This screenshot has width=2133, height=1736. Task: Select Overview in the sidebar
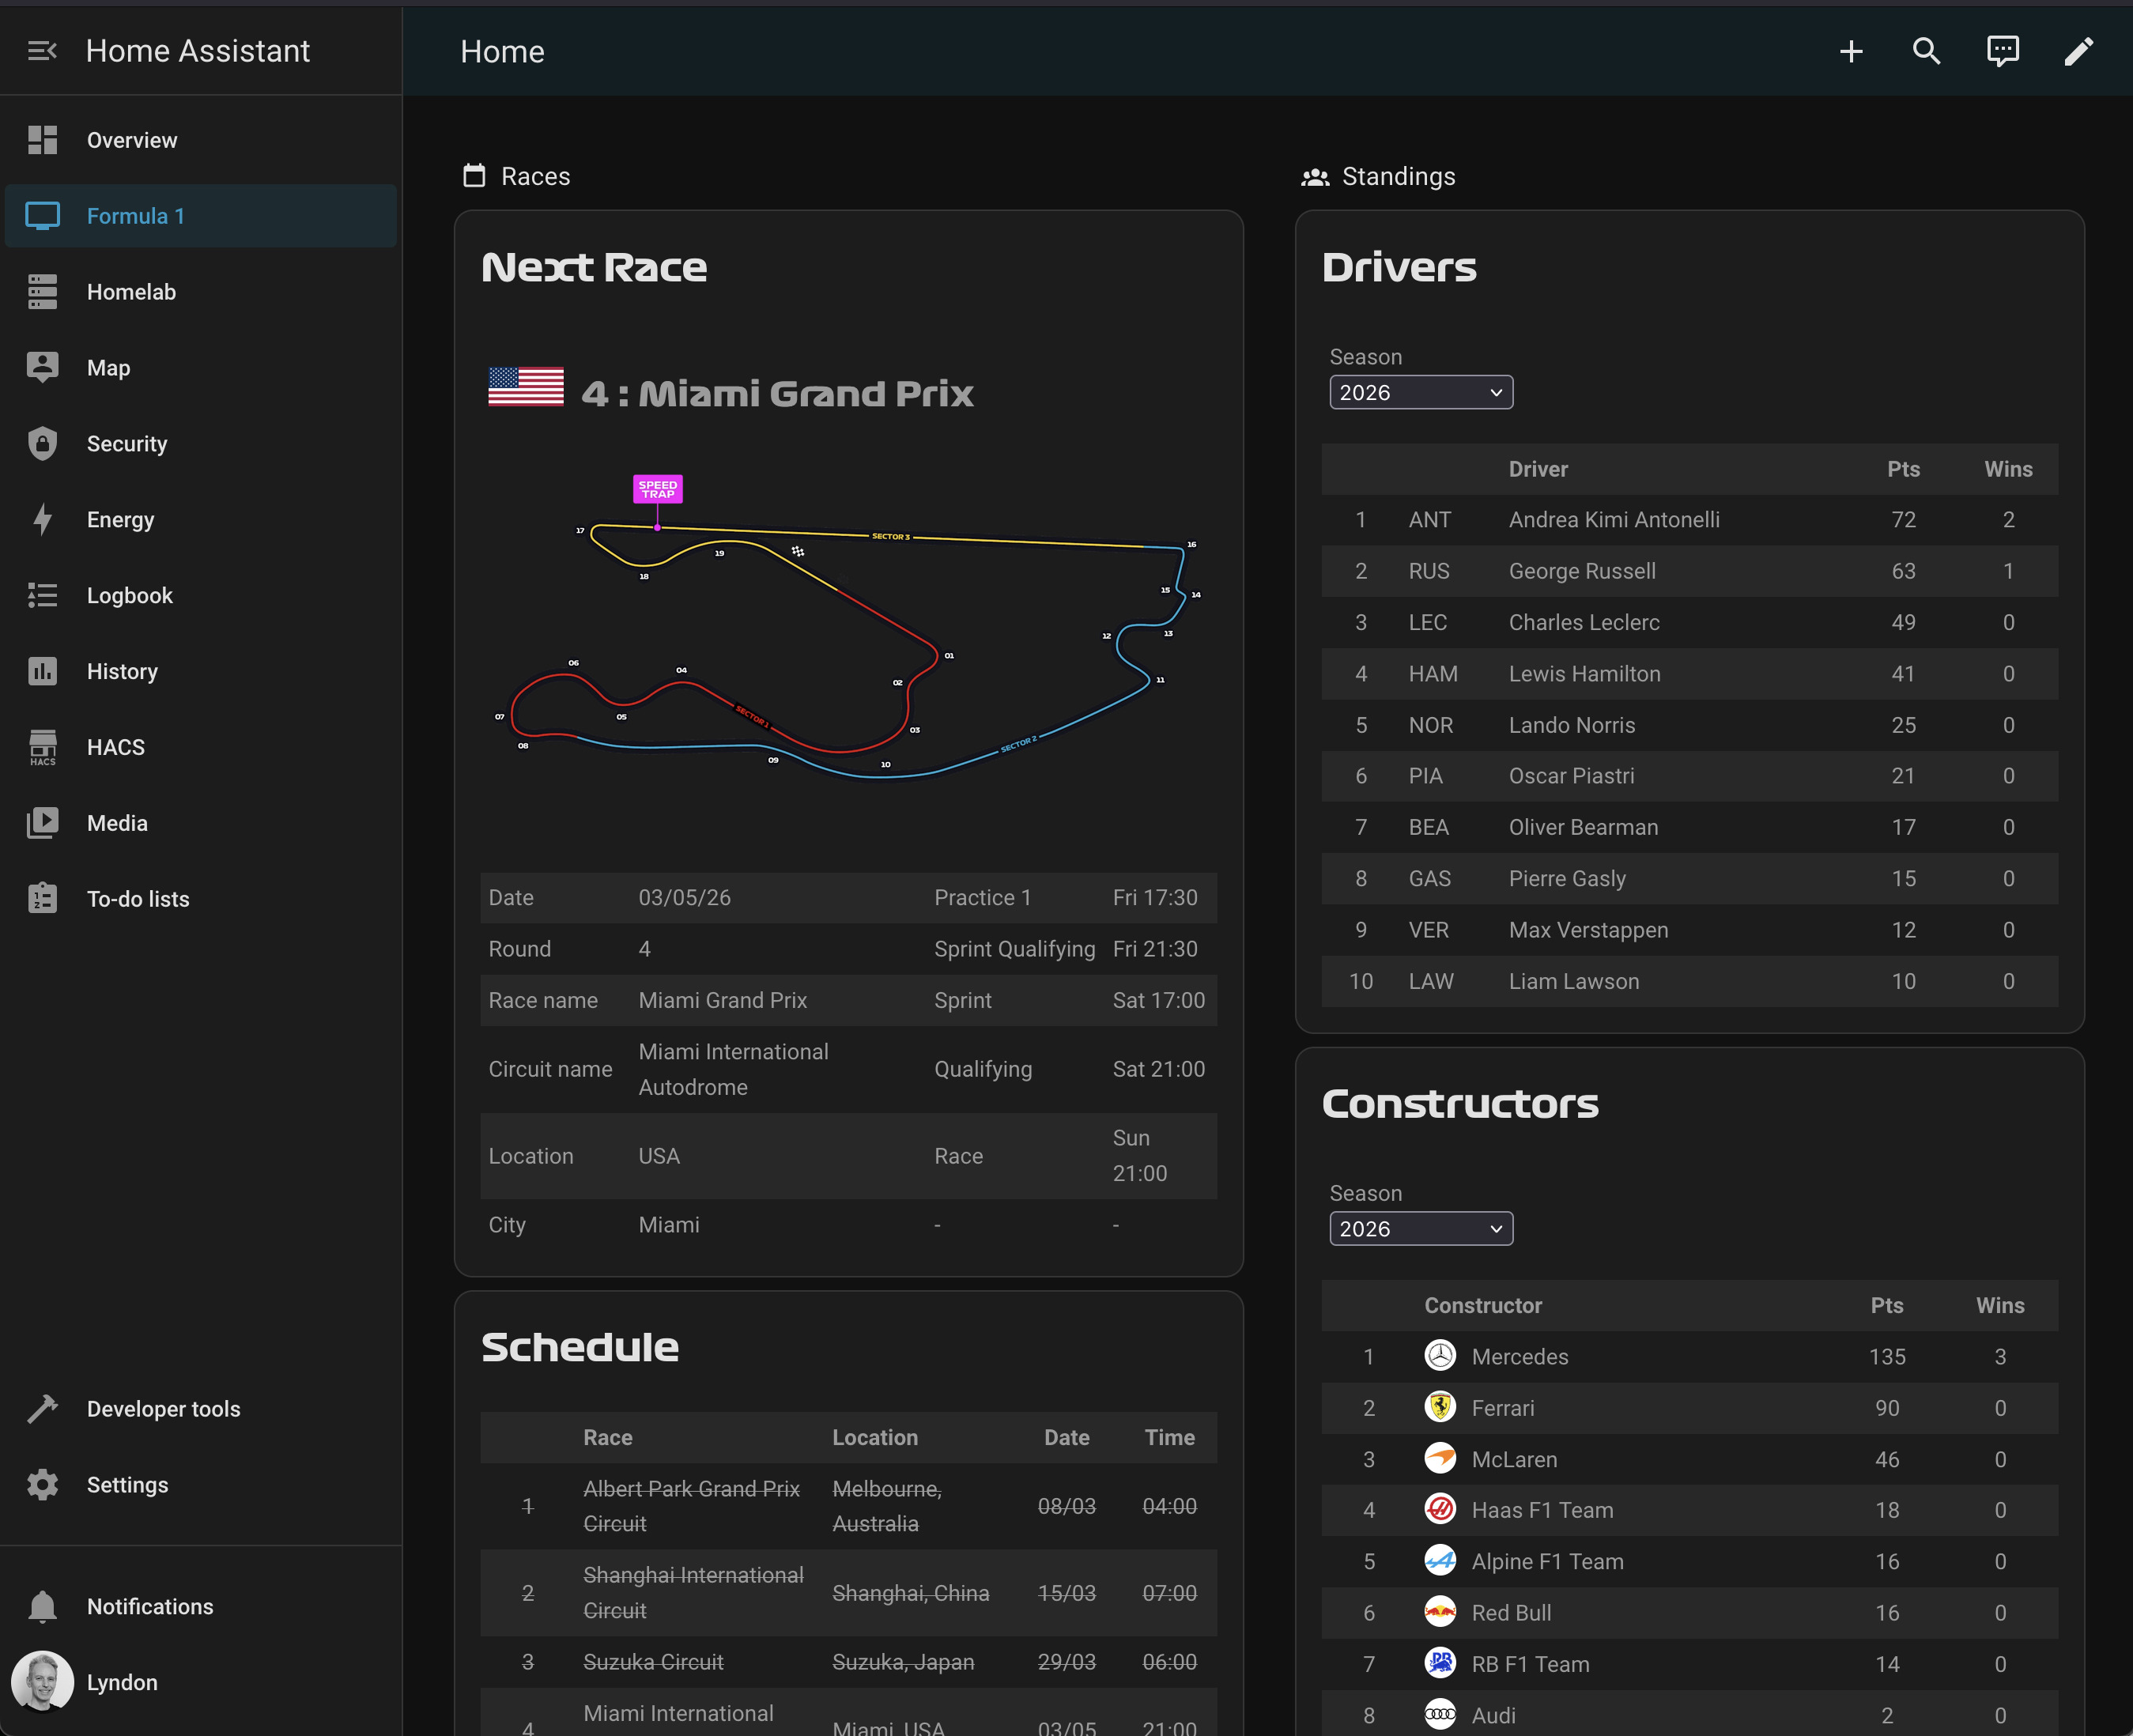coord(131,140)
